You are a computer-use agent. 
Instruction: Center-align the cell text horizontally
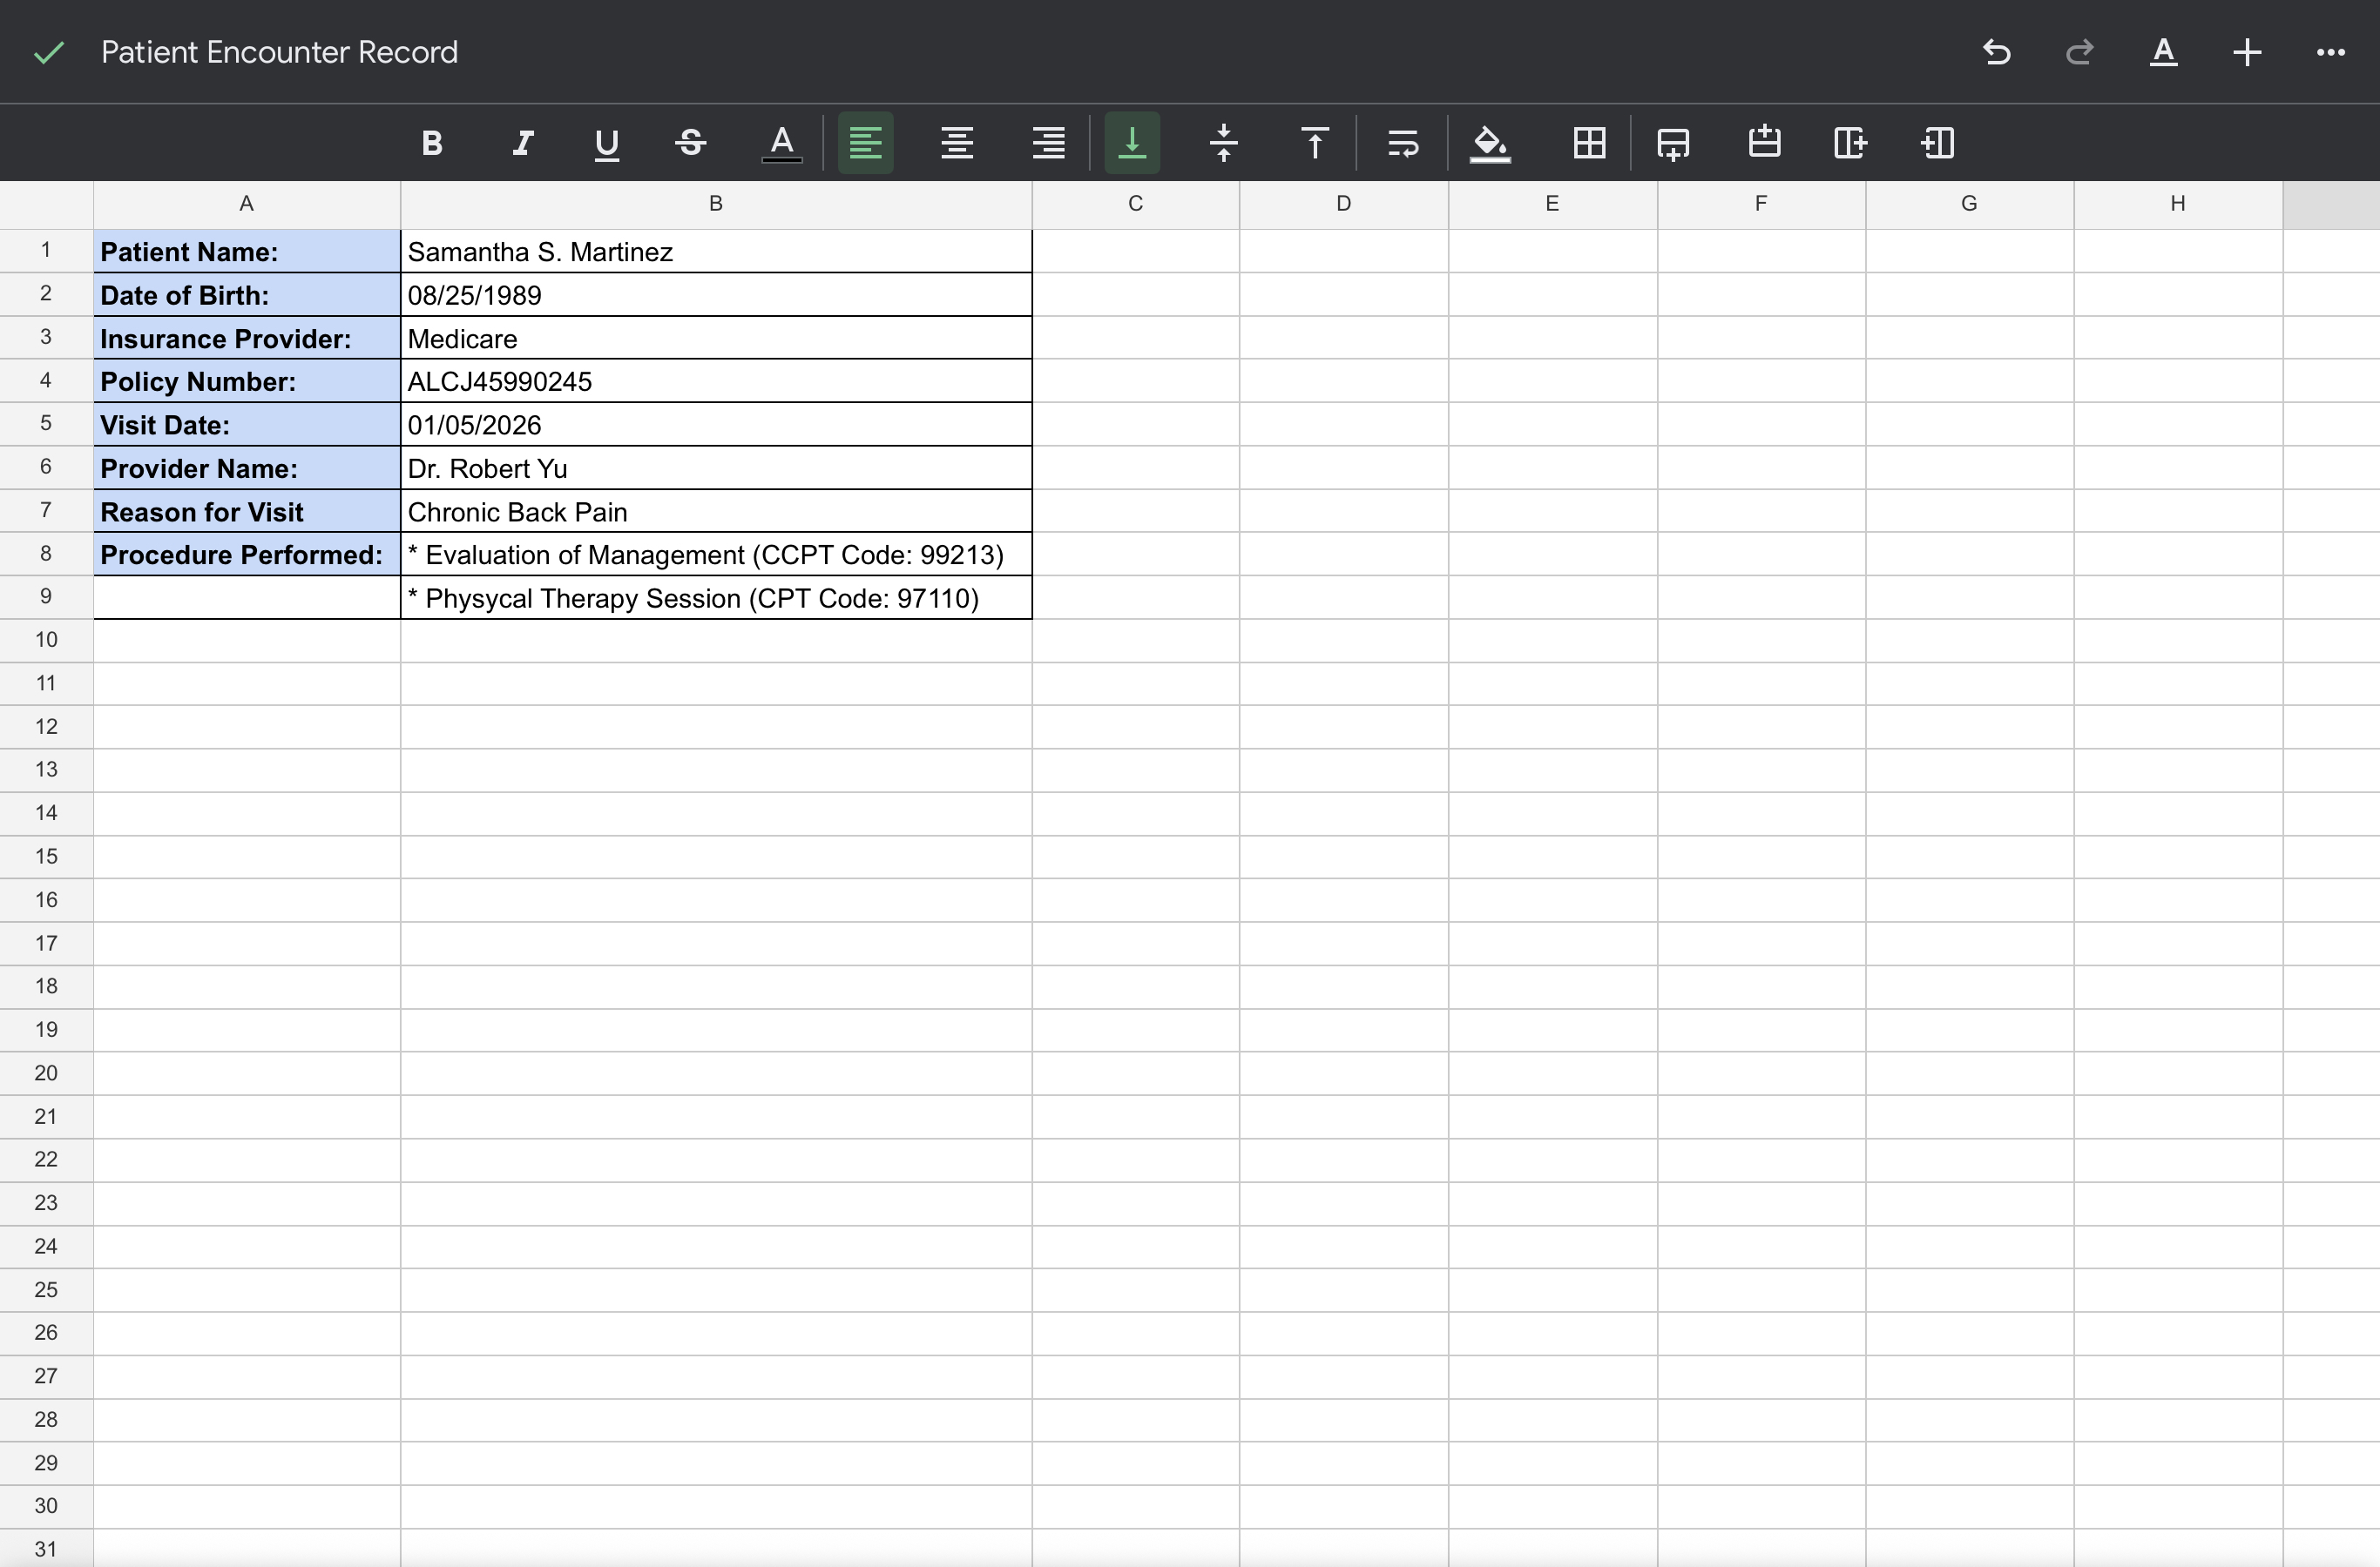[x=957, y=143]
